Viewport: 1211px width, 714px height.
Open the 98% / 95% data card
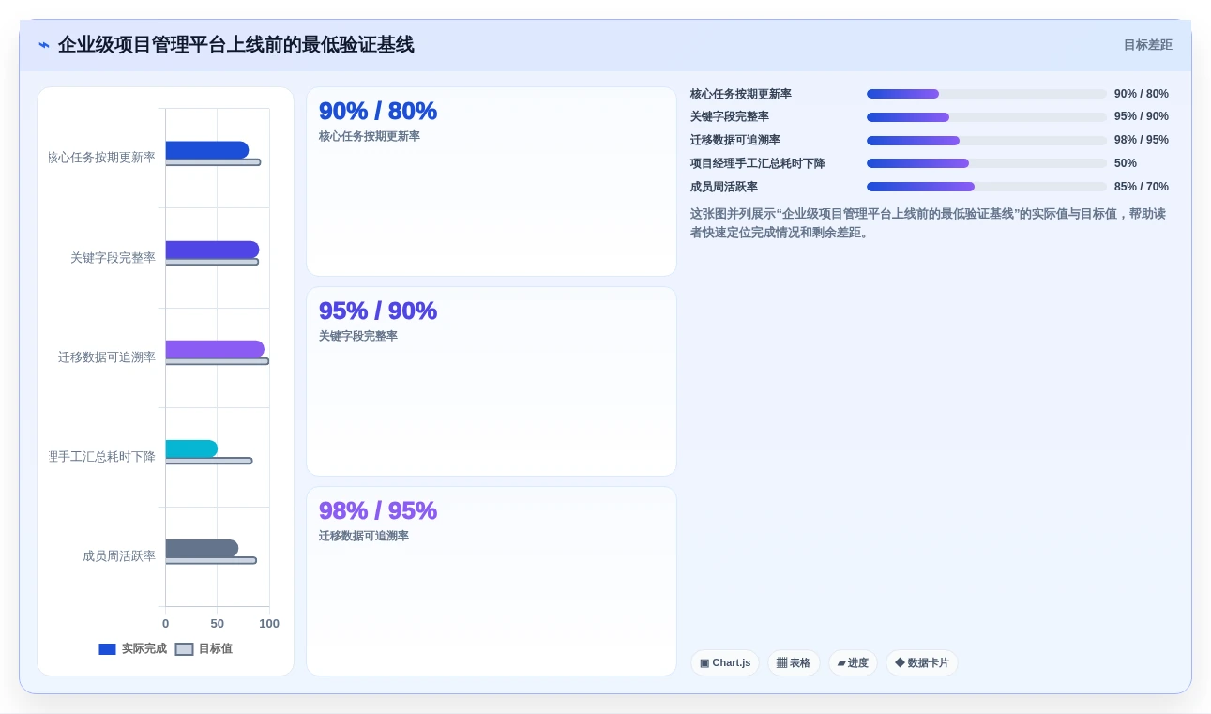click(492, 582)
